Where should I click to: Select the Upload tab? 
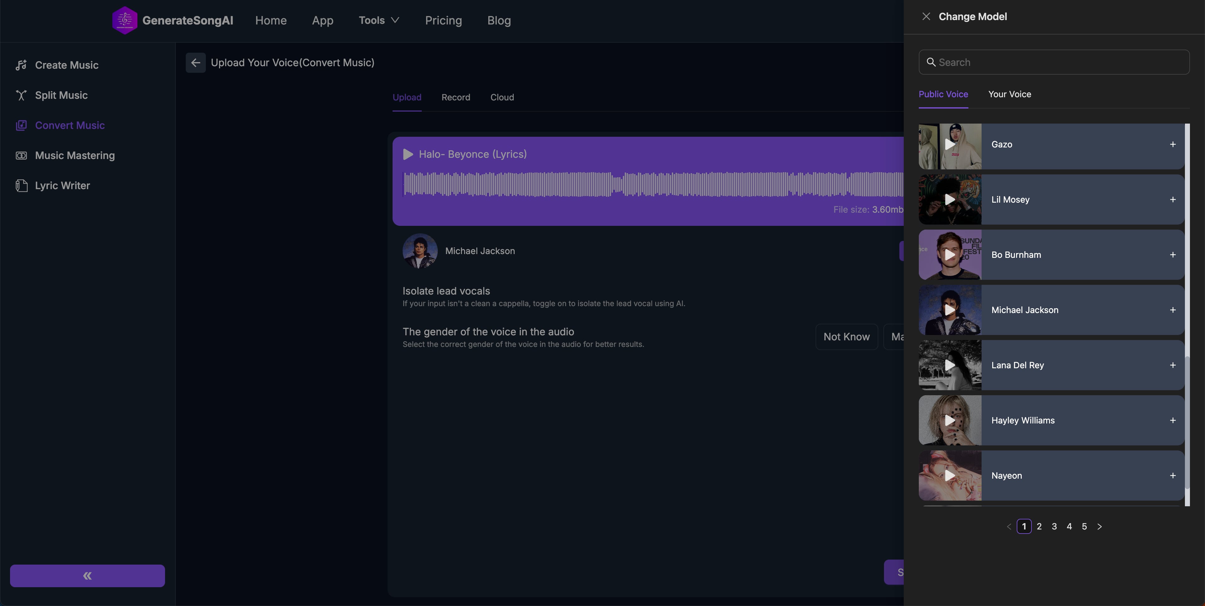click(x=407, y=97)
